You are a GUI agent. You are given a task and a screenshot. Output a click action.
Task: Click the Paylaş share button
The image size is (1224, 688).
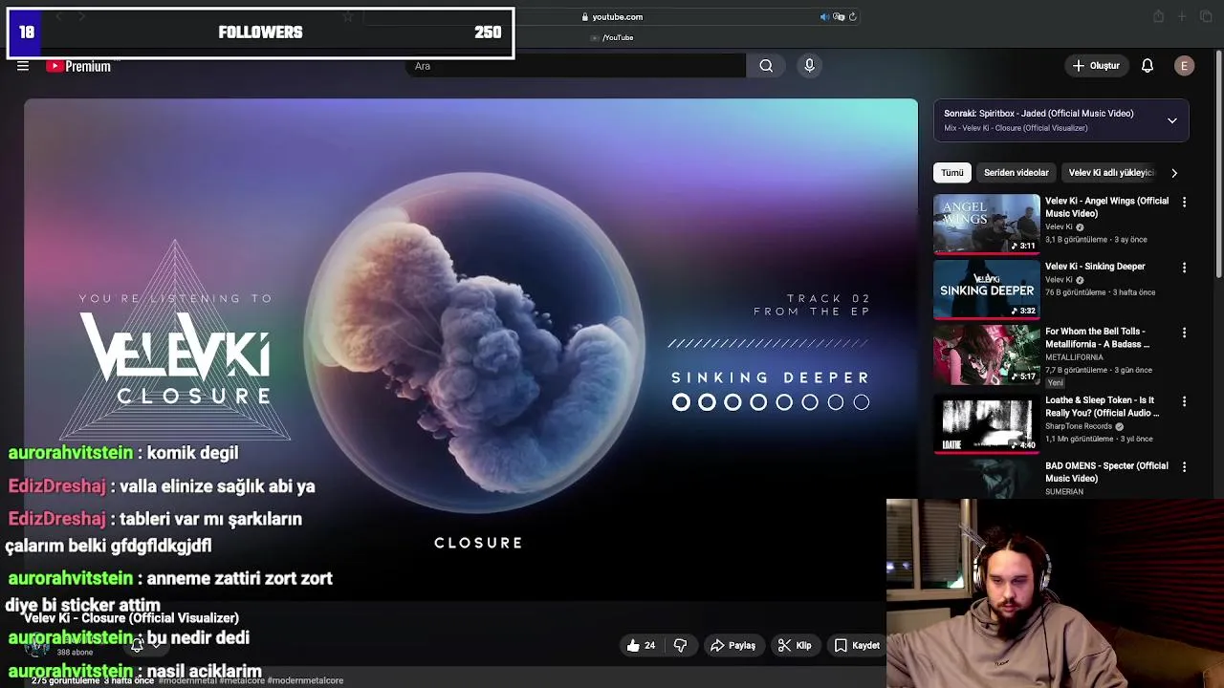[x=732, y=646]
